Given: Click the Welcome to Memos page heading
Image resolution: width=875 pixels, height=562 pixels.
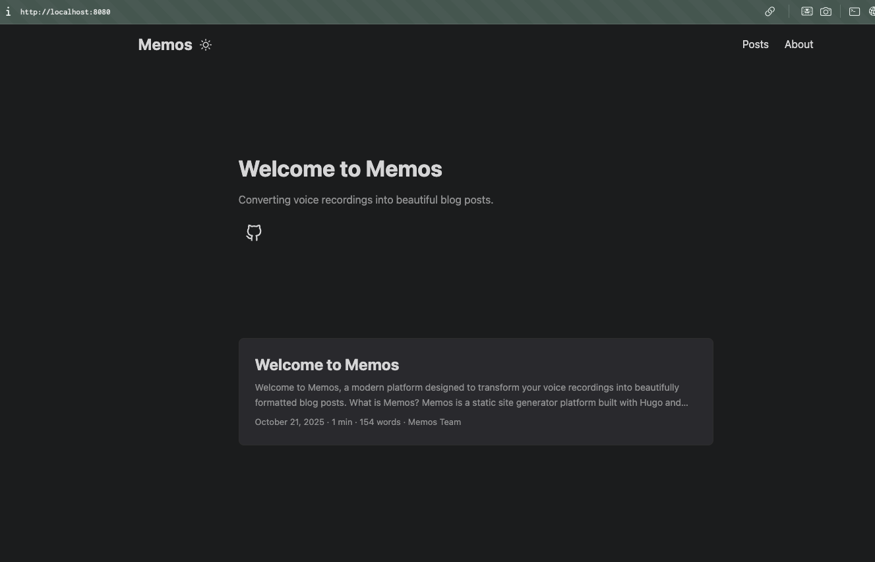Looking at the screenshot, I should 340,169.
